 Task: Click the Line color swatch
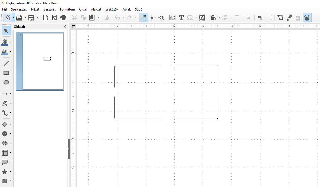(5, 42)
